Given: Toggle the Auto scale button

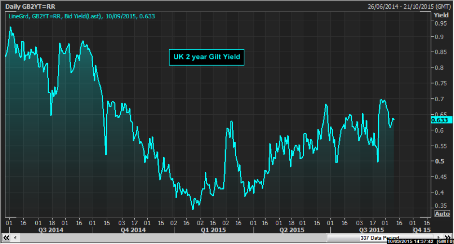Looking at the screenshot, I should tap(442, 214).
